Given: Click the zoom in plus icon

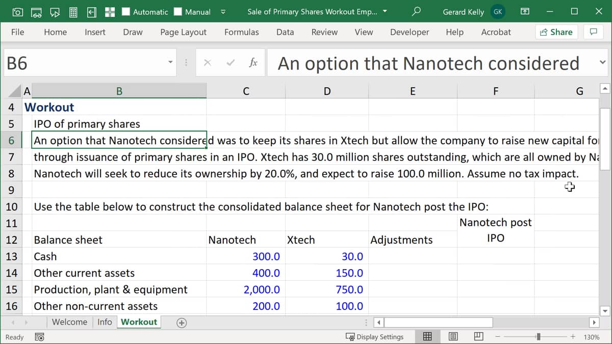Looking at the screenshot, I should click(x=573, y=337).
